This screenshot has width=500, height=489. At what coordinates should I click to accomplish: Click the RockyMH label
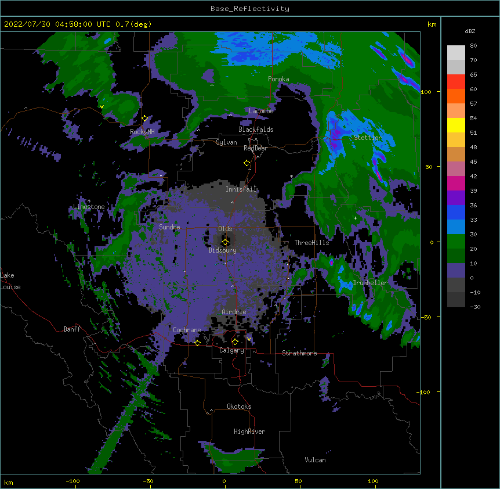tap(142, 132)
